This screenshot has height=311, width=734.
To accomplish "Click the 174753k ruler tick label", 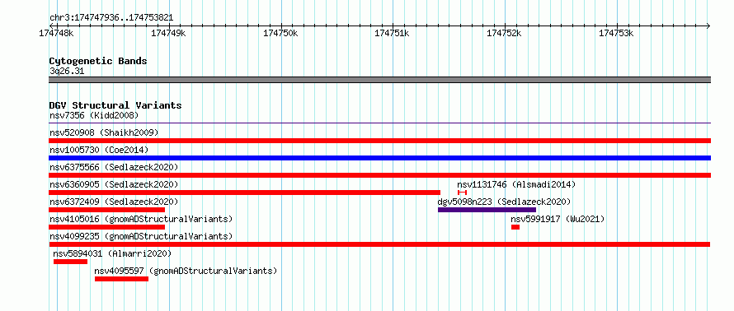I will click(x=616, y=34).
